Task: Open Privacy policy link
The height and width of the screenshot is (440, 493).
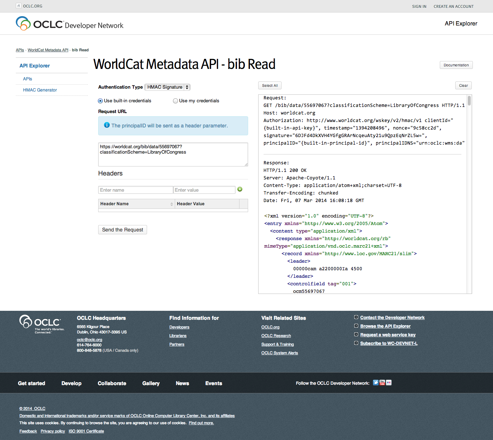Action: (x=53, y=431)
